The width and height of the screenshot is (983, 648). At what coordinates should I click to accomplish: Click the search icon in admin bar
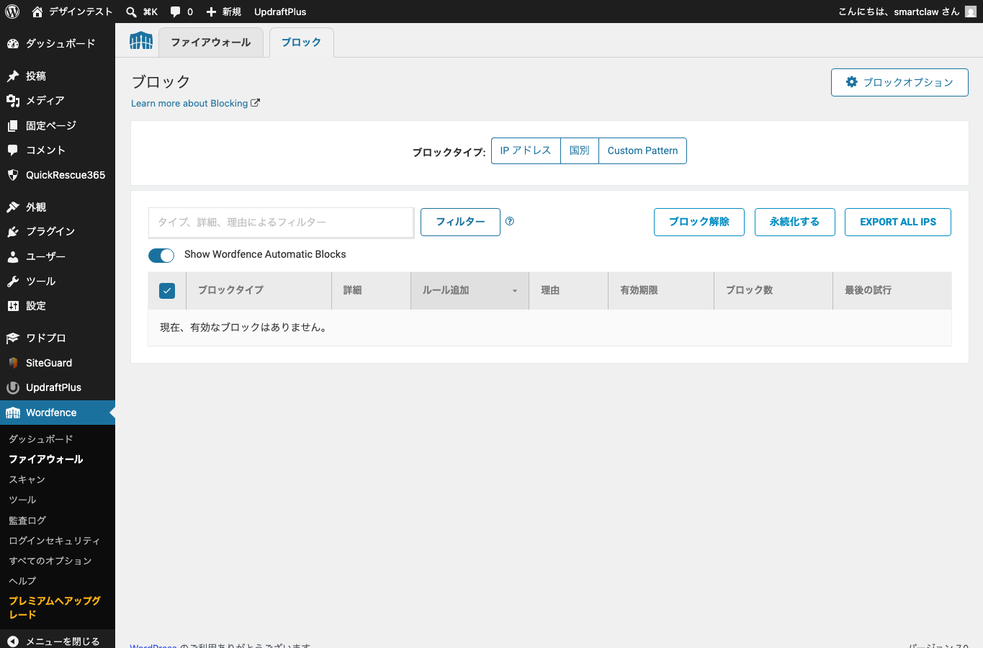(x=131, y=12)
